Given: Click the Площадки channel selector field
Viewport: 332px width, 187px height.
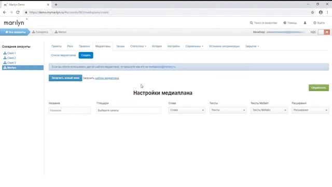Looking at the screenshot, I should click(129, 111).
